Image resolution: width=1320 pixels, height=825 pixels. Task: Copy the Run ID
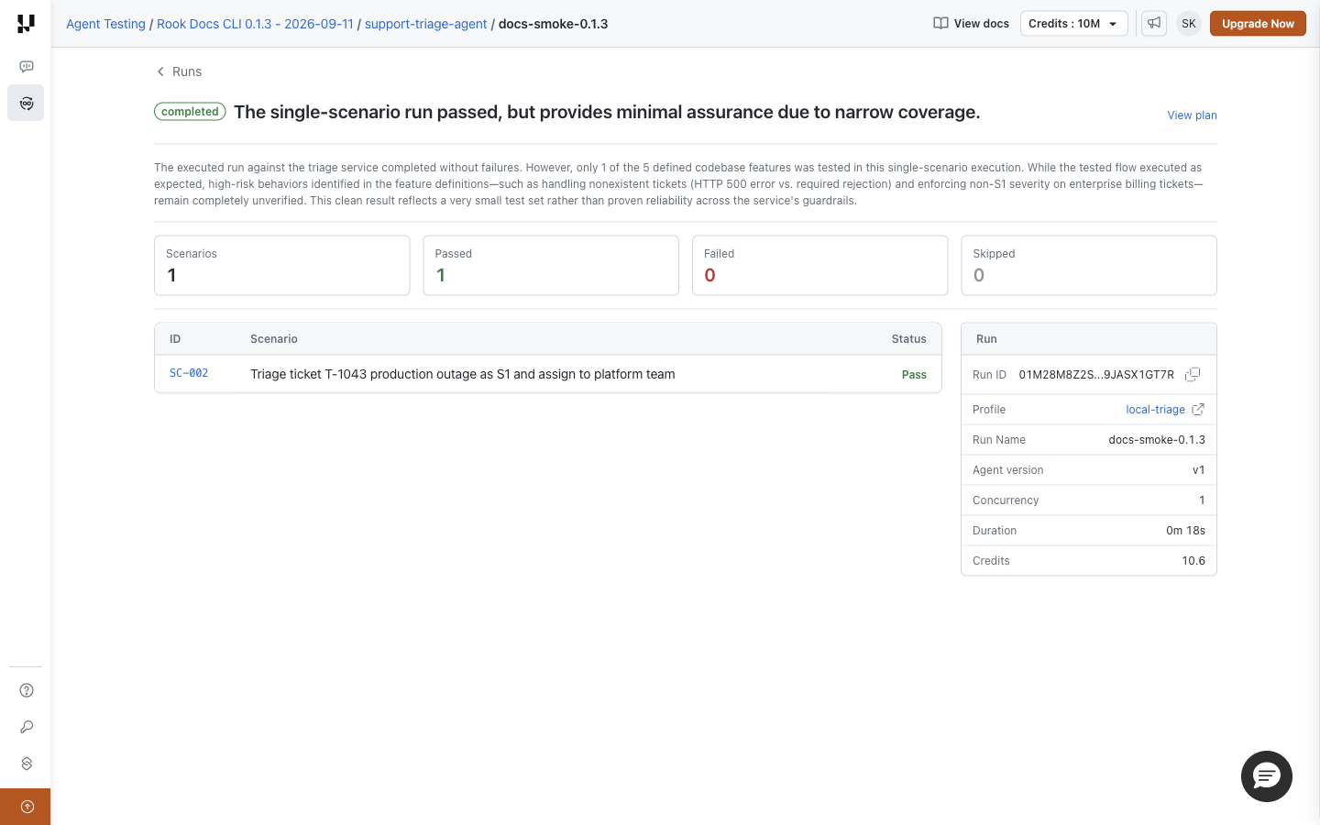(x=1193, y=374)
